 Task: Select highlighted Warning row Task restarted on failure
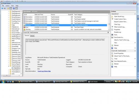coord(65,25)
